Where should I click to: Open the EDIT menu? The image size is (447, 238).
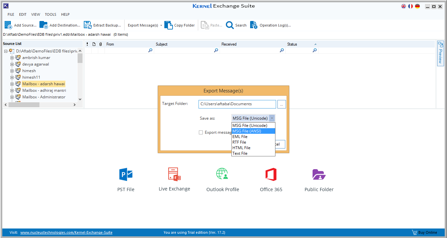[x=23, y=14]
